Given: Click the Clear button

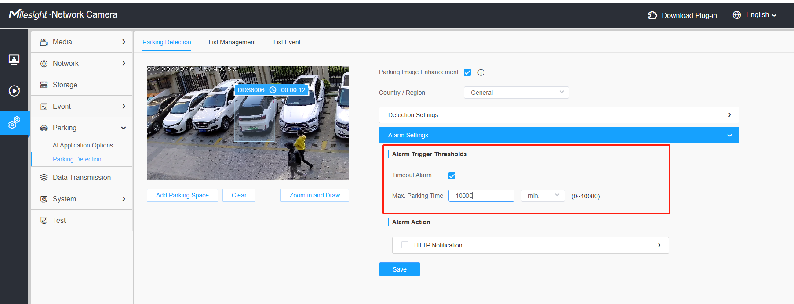Looking at the screenshot, I should pos(239,195).
